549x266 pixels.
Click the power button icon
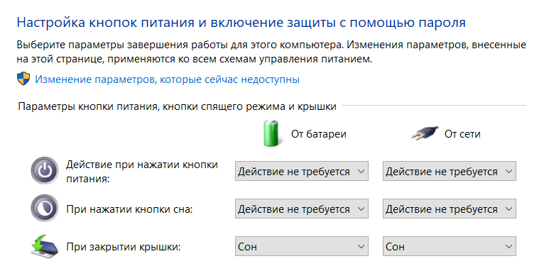44,171
